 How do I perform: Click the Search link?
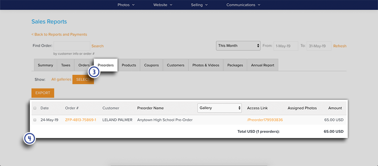[x=98, y=46]
